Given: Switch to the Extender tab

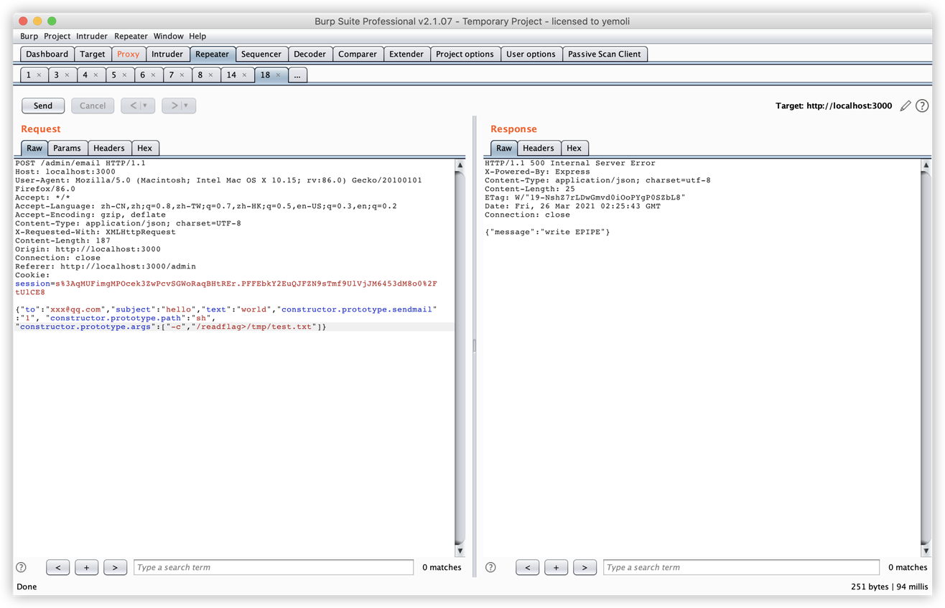Looking at the screenshot, I should click(406, 54).
